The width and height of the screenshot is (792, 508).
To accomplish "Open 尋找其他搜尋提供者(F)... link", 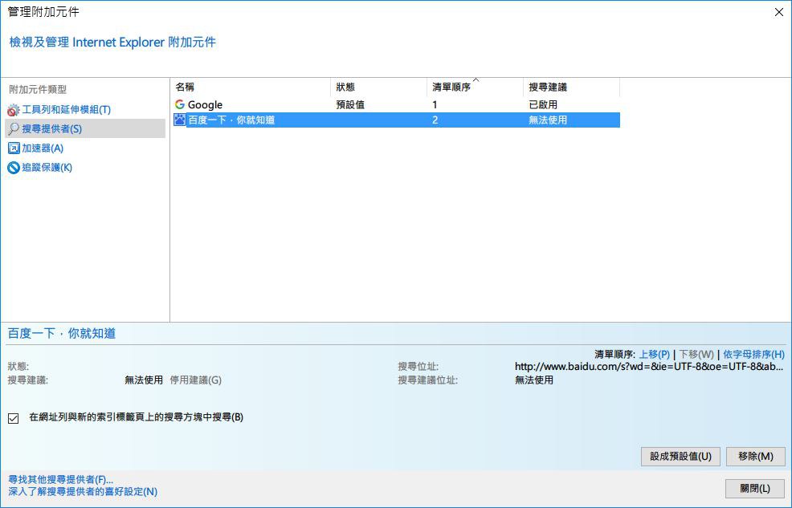I will point(60,479).
